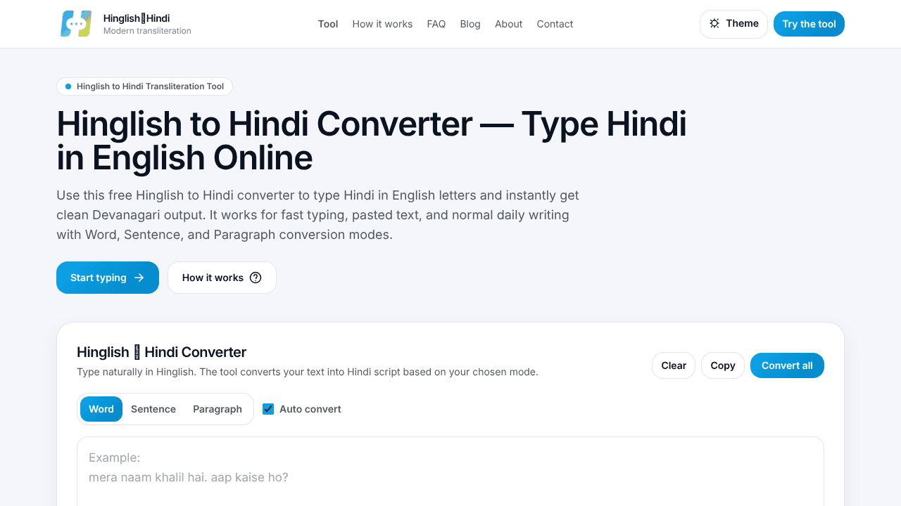Switch to Sentence conversion mode
Image resolution: width=901 pixels, height=506 pixels.
153,409
